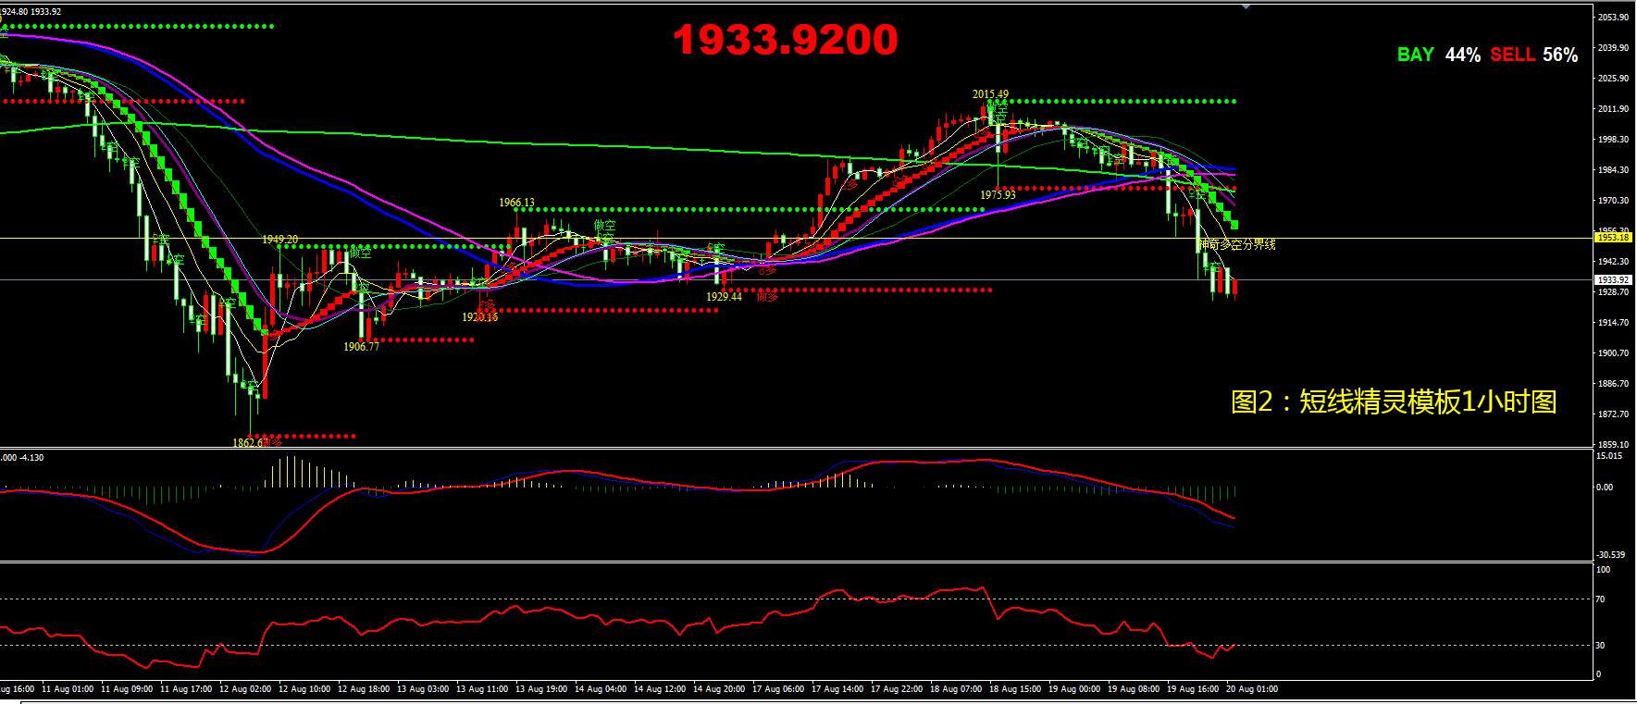Click 1970.30 on the price scale
The width and height of the screenshot is (1637, 704).
(1612, 201)
